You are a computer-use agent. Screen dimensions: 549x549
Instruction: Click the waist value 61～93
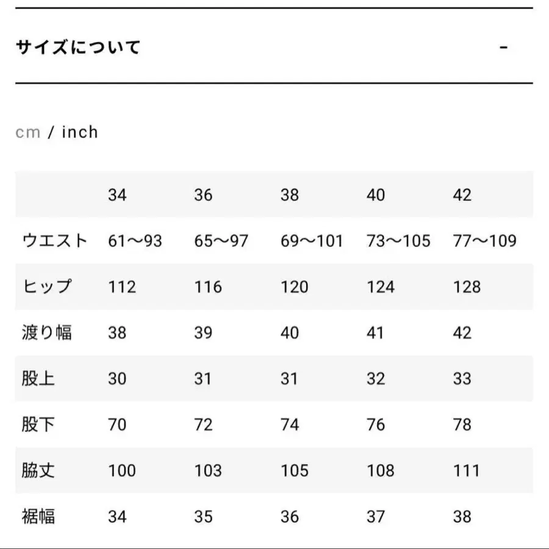coord(135,241)
